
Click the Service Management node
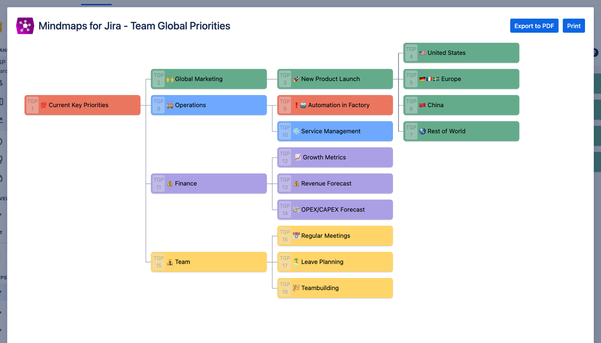[335, 131]
